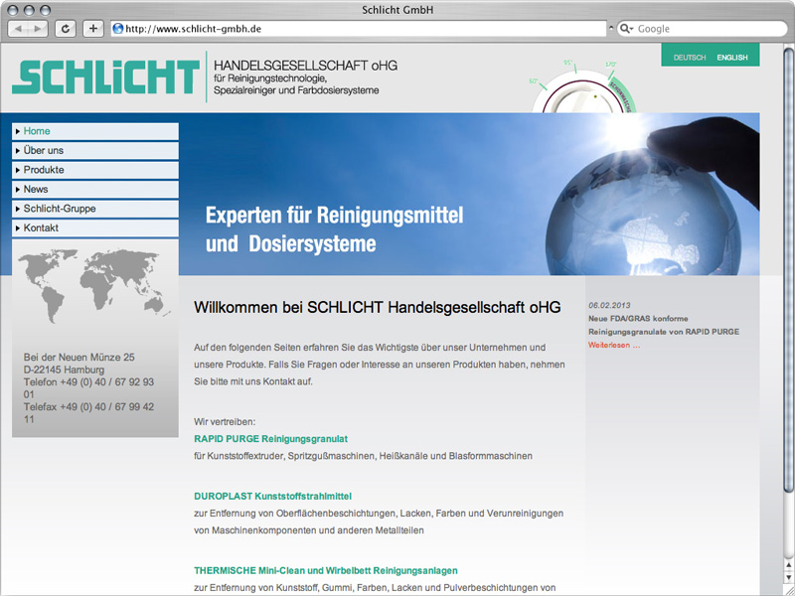The width and height of the screenshot is (795, 596).
Task: Switch language to ENGLISH
Action: [x=732, y=58]
